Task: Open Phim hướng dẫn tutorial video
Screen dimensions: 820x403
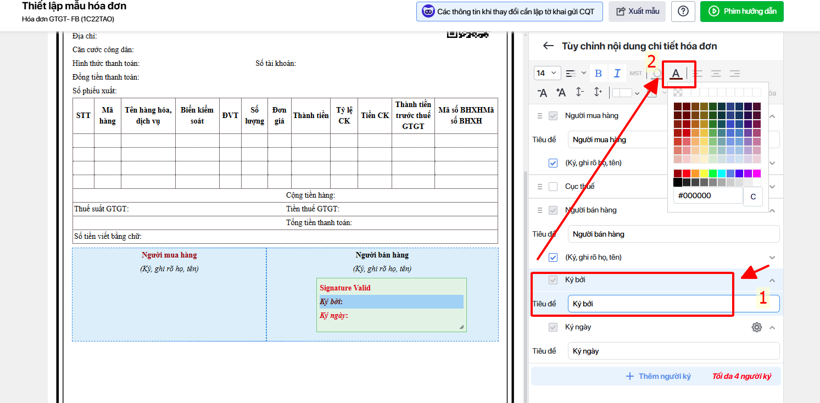Action: [x=741, y=12]
